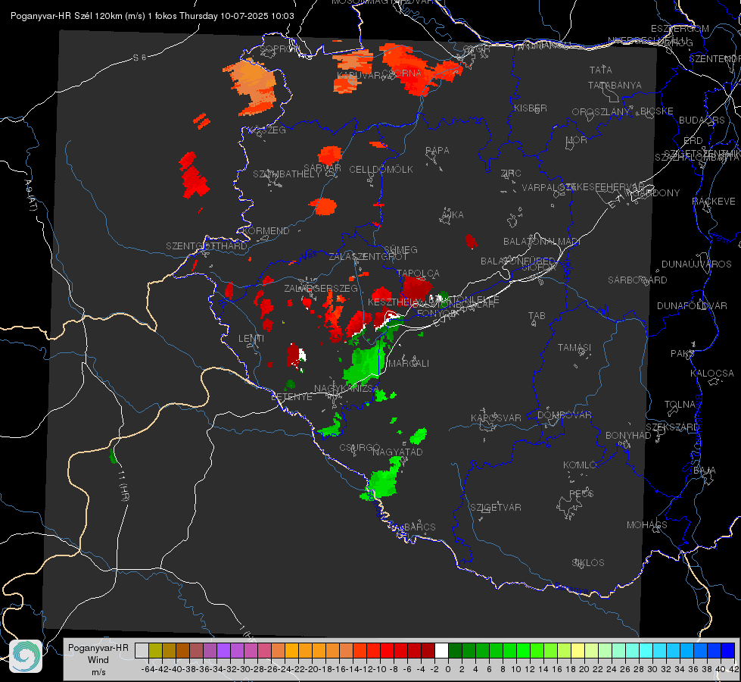741x682 pixels.
Task: Click the MOR city label
Action: (577, 139)
